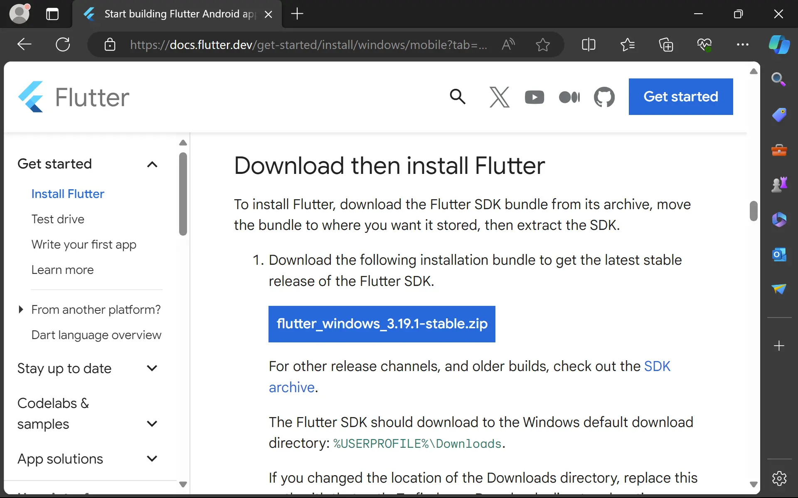Visit Flutter's GitHub repository

604,97
